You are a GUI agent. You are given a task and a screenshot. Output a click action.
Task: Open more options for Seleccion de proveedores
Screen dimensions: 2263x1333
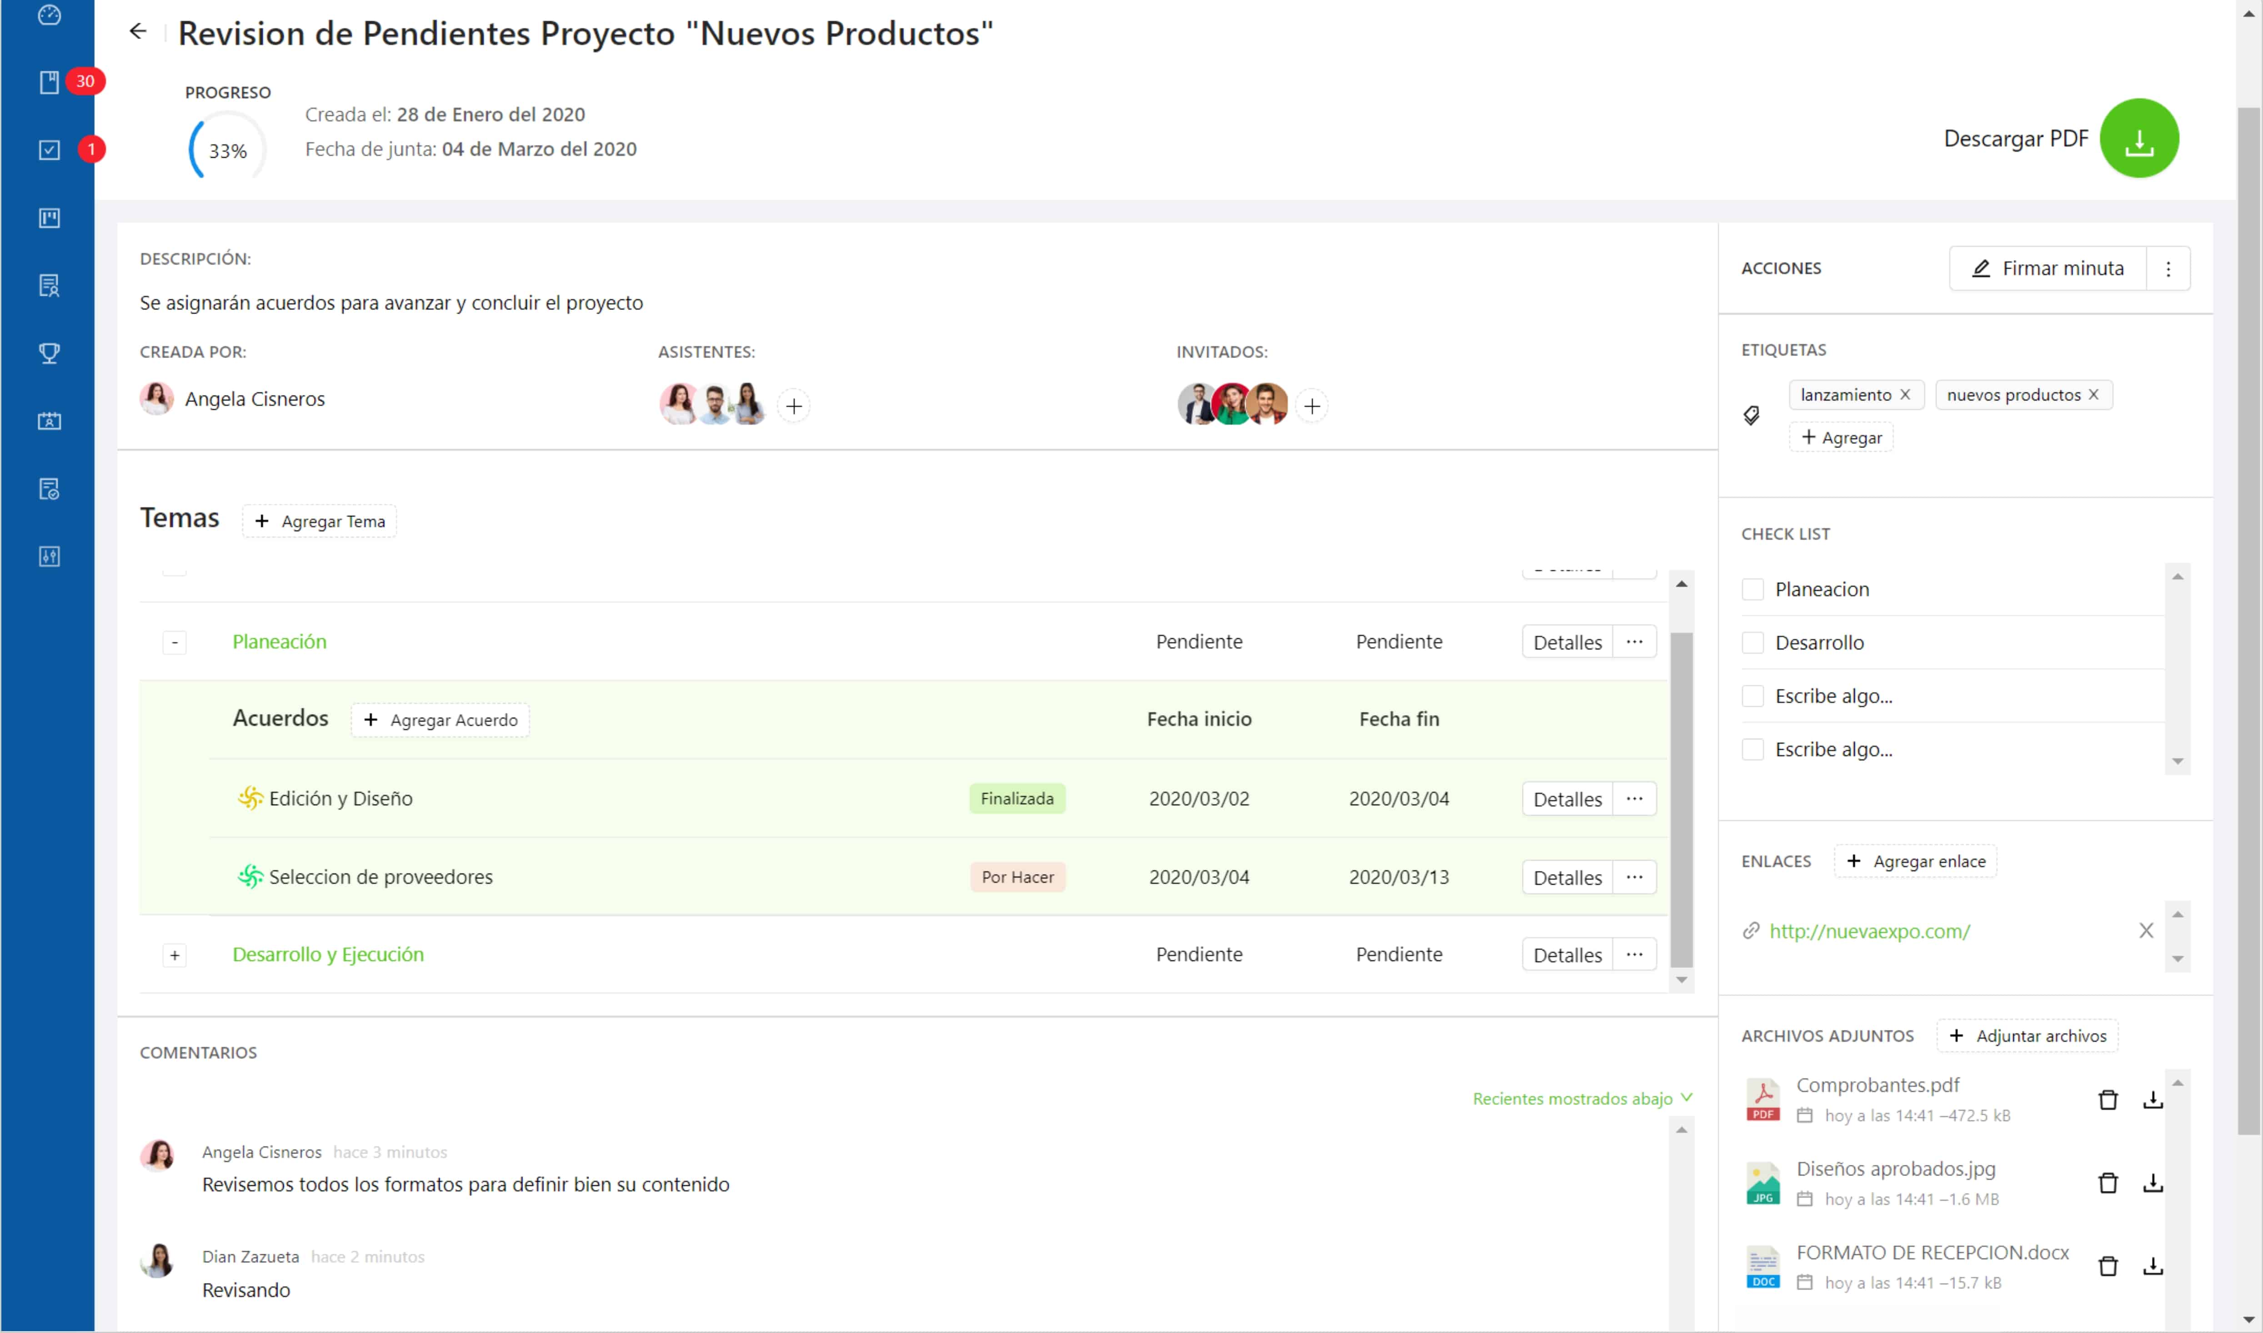tap(1634, 877)
